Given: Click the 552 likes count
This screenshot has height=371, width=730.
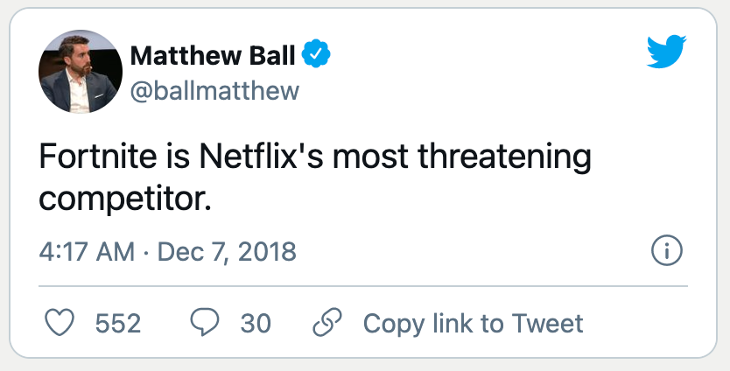Looking at the screenshot, I should [117, 323].
